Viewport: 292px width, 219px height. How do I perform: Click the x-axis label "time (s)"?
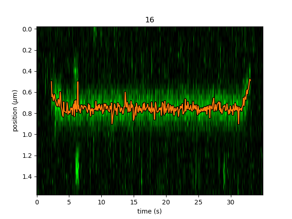point(149,211)
